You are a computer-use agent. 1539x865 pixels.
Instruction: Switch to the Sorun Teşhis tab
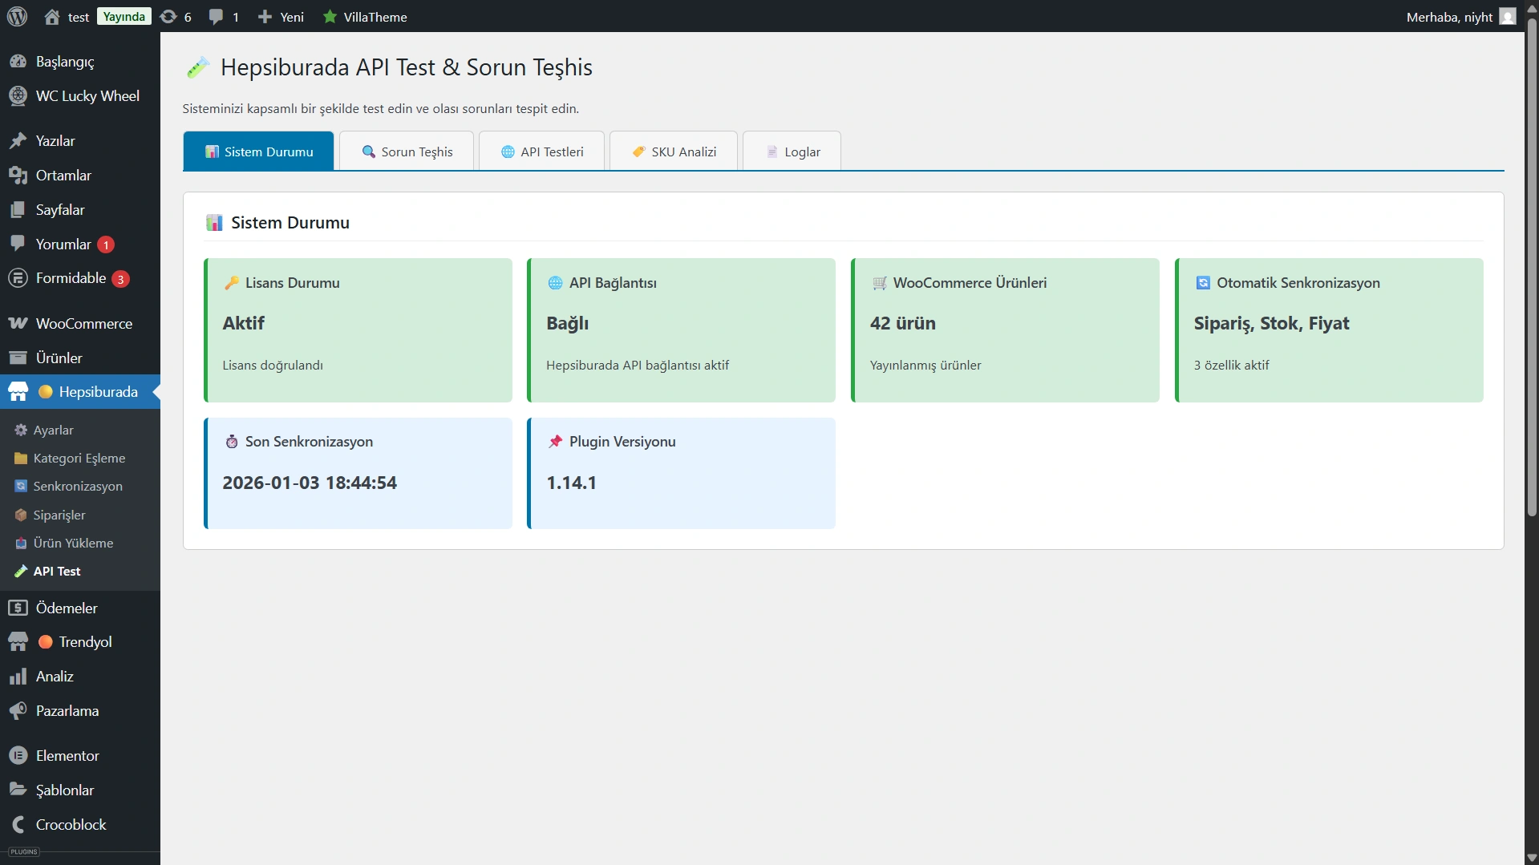[x=407, y=152]
